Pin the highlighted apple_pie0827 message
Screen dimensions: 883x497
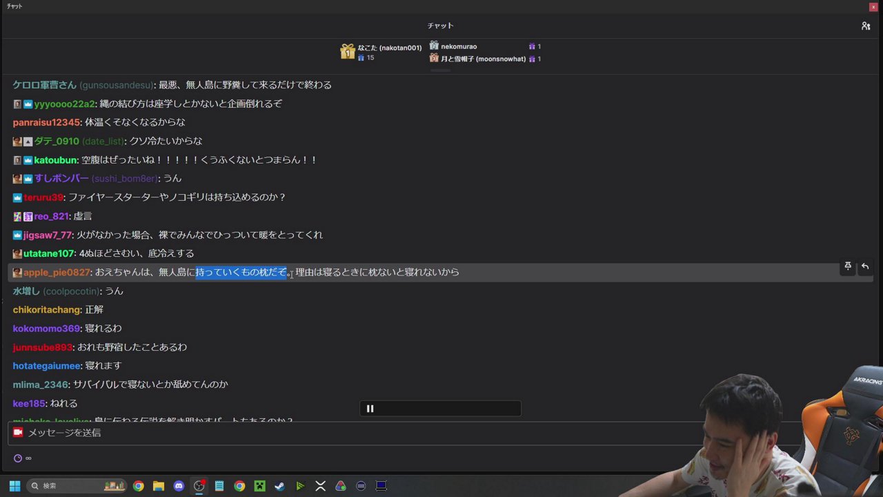coord(848,266)
